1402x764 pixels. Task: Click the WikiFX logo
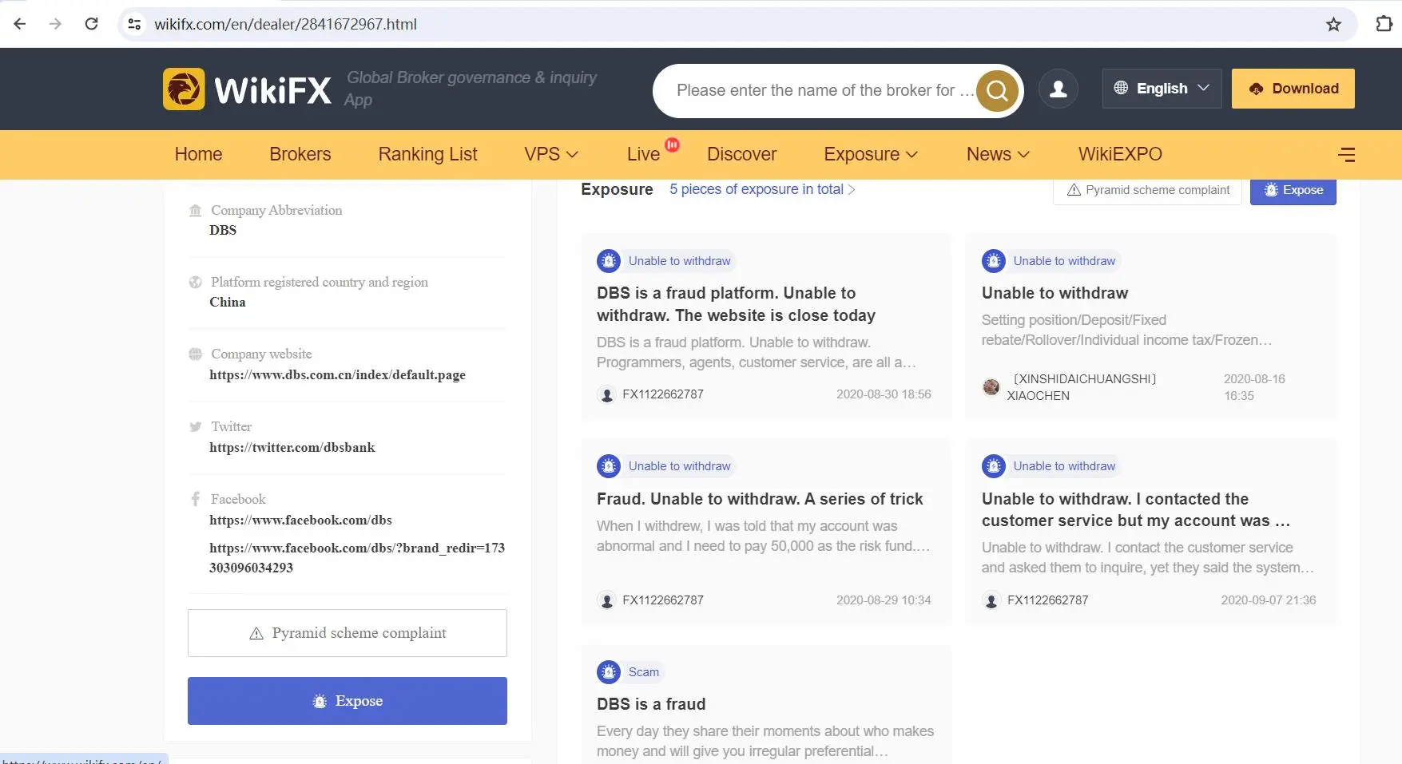point(247,89)
